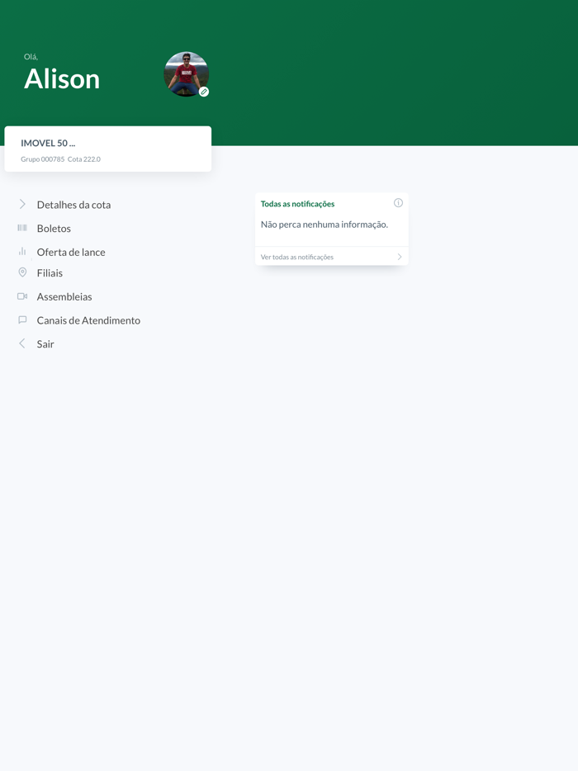Click the Todas as notificações heading
Image resolution: width=578 pixels, height=771 pixels.
[297, 204]
